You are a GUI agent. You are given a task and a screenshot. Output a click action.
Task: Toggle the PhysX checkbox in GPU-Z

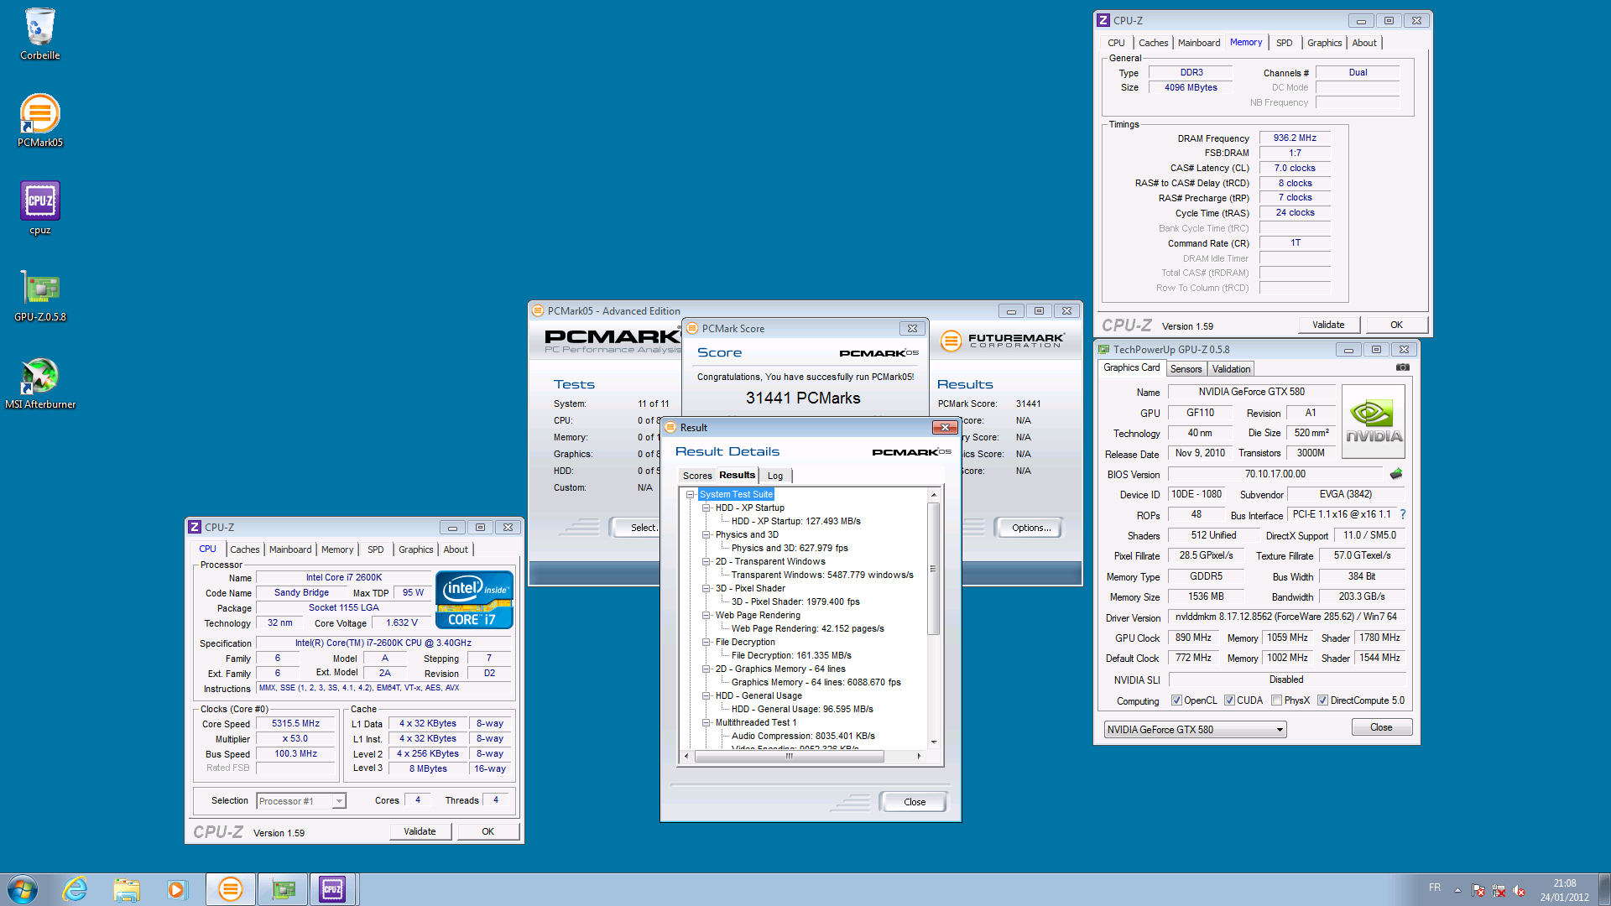pyautogui.click(x=1276, y=700)
